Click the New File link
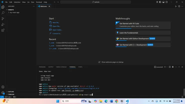This screenshot has width=185, height=104. [56, 22]
